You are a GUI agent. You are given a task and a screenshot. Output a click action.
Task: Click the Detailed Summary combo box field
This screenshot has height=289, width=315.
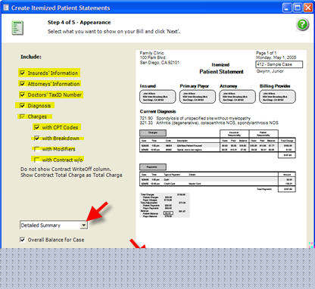click(54, 225)
